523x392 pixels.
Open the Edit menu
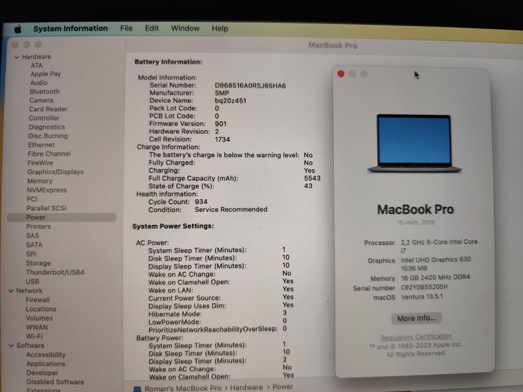tap(151, 29)
